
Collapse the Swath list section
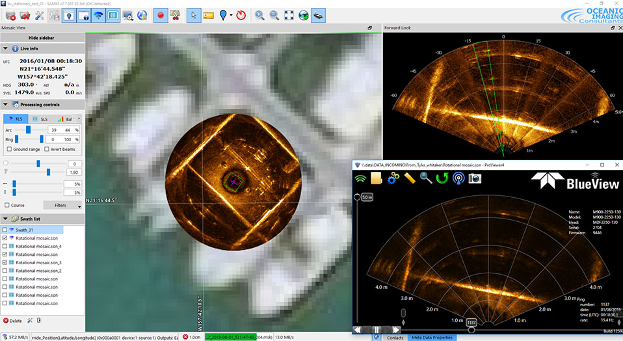pyautogui.click(x=5, y=219)
